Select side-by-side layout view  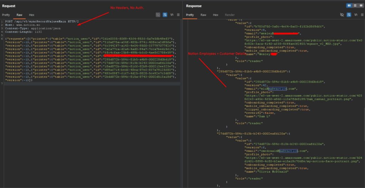(x=349, y=6)
